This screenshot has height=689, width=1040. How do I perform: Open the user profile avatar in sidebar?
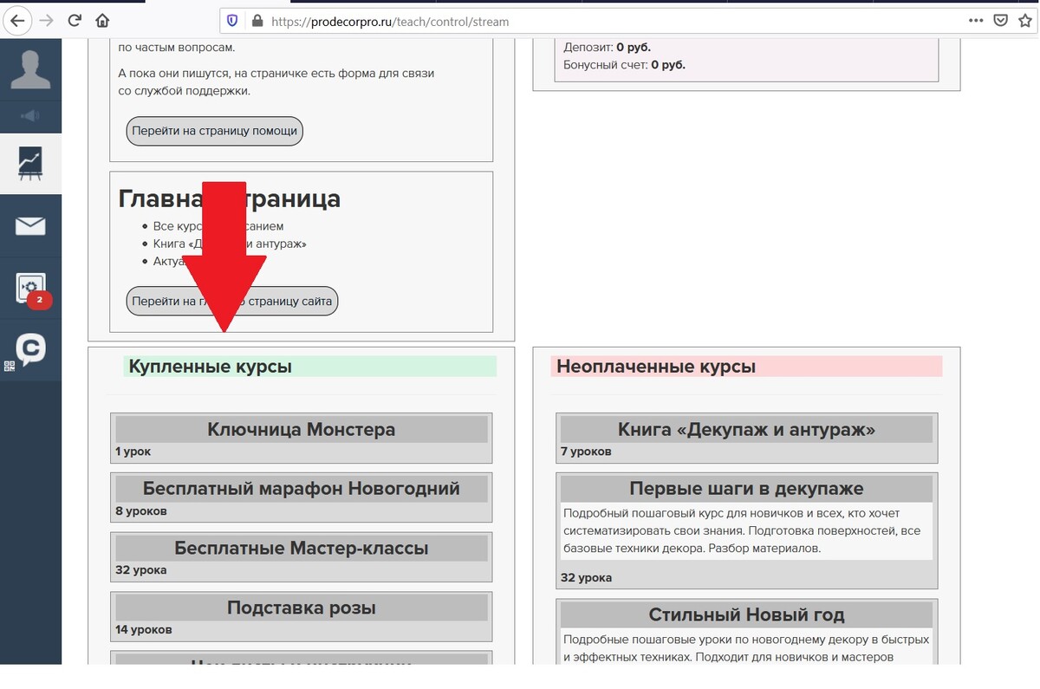(x=30, y=69)
